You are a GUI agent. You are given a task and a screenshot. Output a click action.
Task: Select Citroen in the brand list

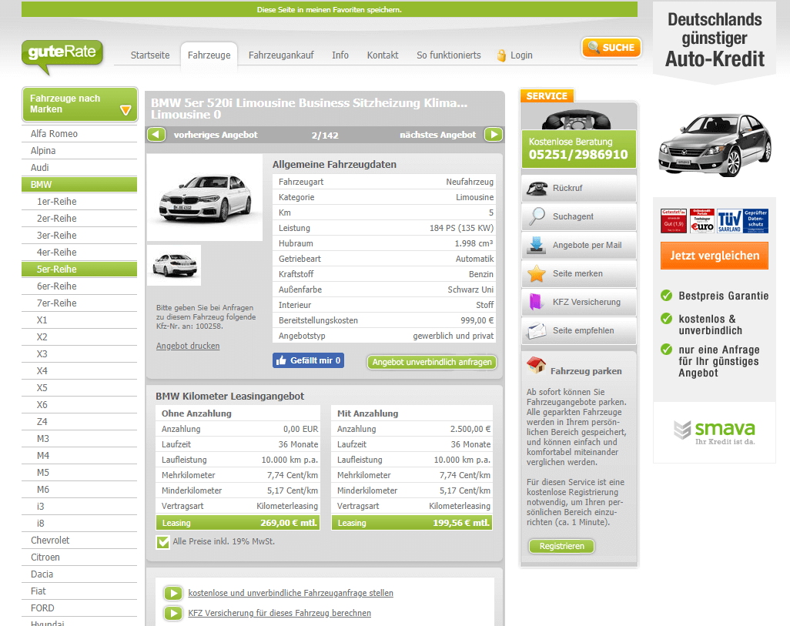click(79, 557)
